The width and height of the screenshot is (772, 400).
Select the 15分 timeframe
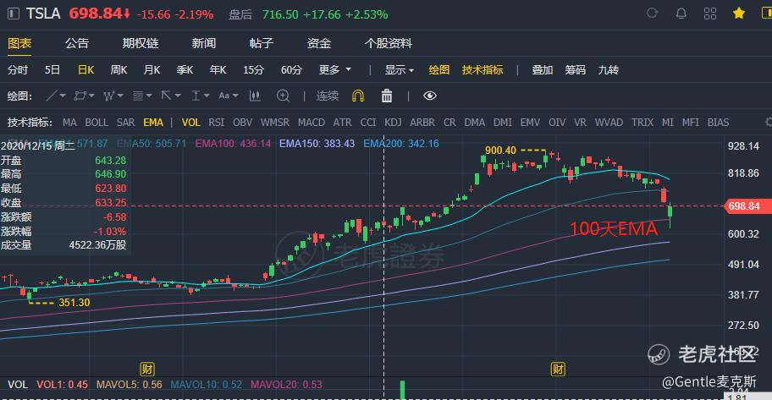tap(253, 70)
